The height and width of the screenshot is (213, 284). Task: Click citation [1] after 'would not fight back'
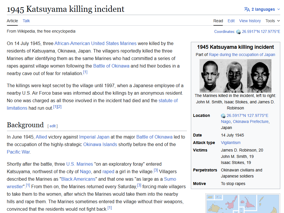point(110,208)
